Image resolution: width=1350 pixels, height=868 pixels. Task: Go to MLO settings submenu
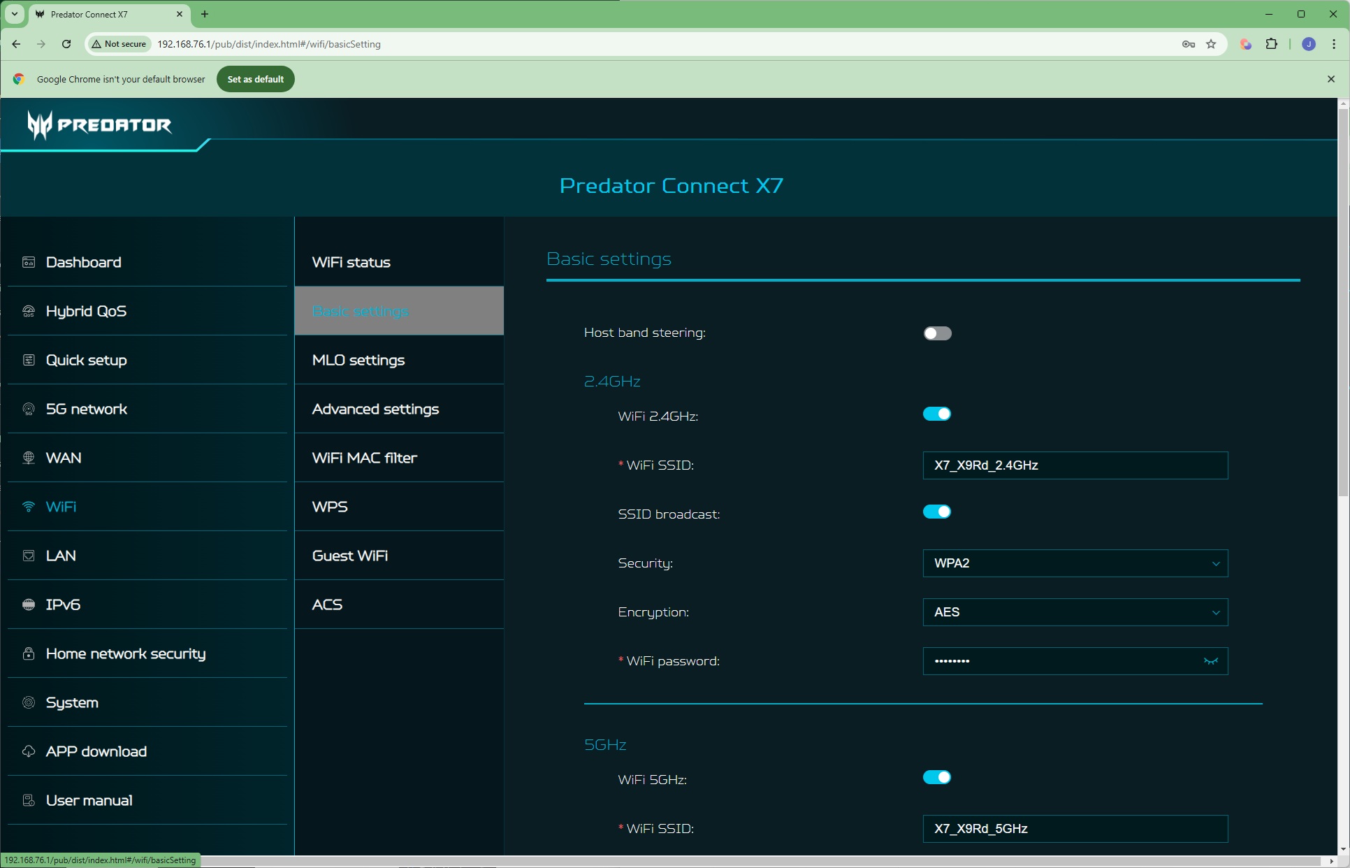tap(358, 360)
